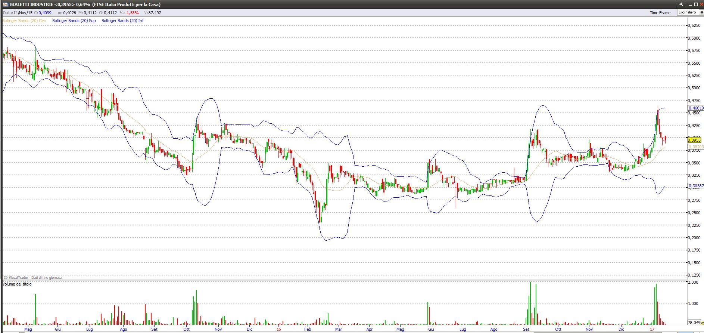Click the 0,2500 price axis label
The image size is (704, 333).
click(694, 213)
